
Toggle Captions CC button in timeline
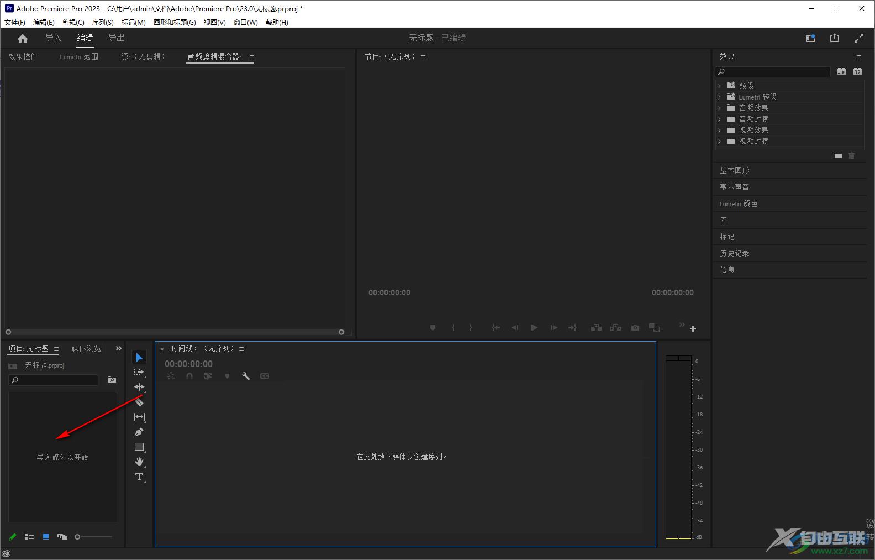(x=265, y=376)
